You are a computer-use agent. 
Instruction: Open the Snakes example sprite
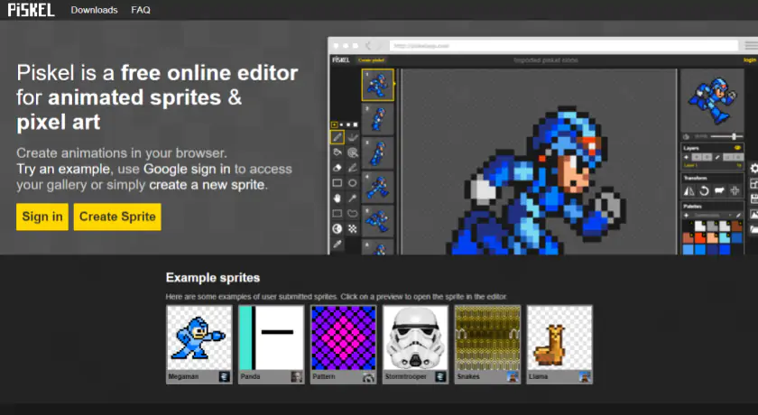[487, 344]
